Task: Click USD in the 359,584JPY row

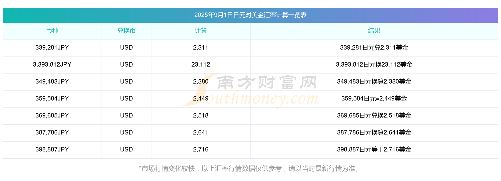Action: (126, 99)
